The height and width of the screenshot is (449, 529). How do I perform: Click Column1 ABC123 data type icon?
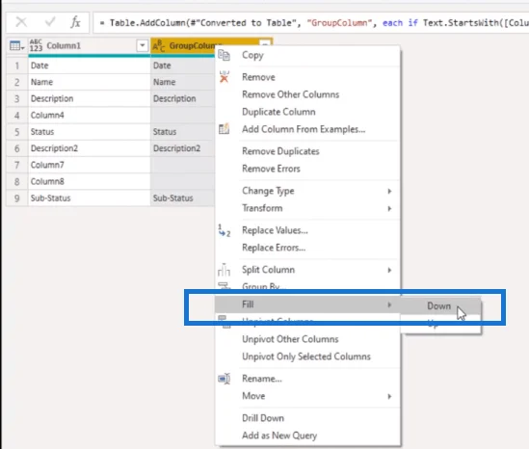point(36,45)
